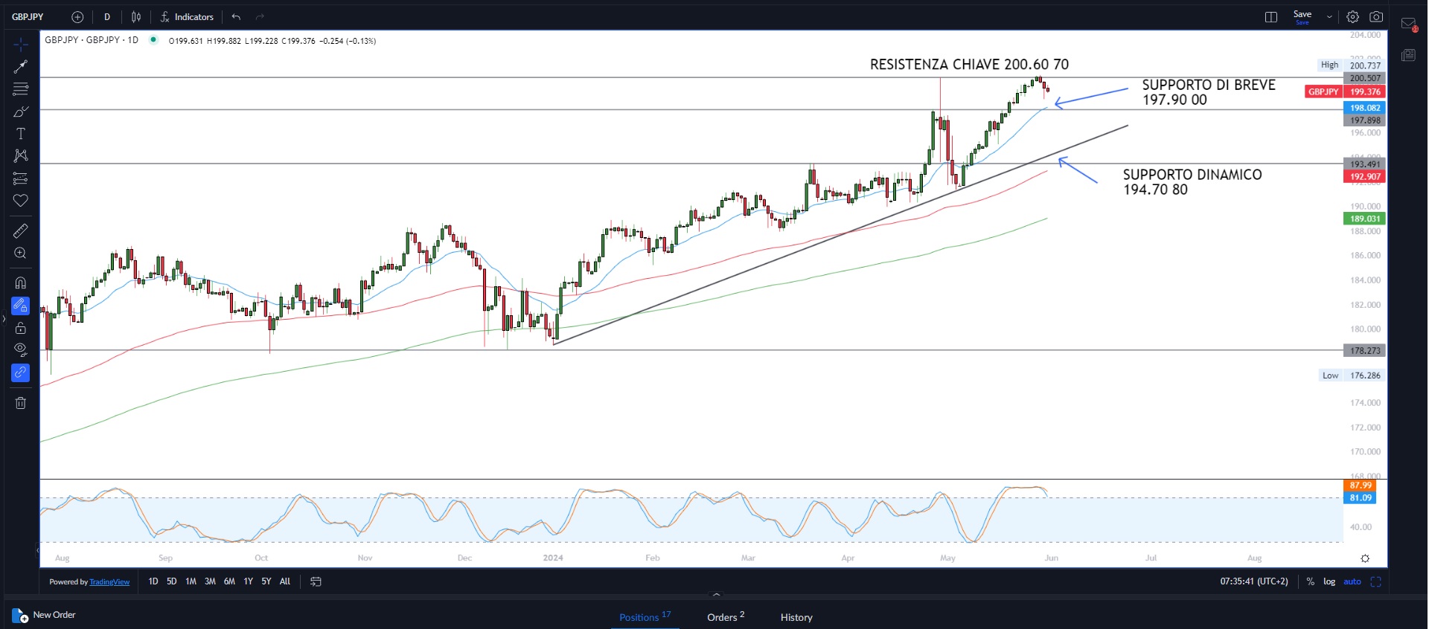
Task: Open the measure ruler tool
Action: click(x=20, y=231)
